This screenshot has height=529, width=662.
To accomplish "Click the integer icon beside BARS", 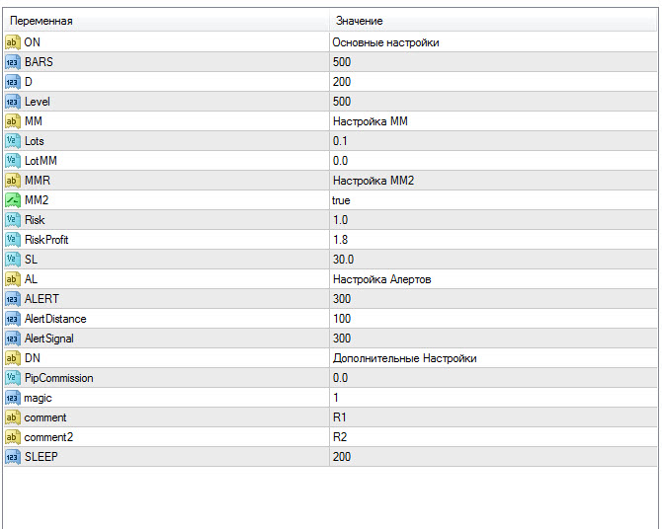I will click(x=13, y=62).
